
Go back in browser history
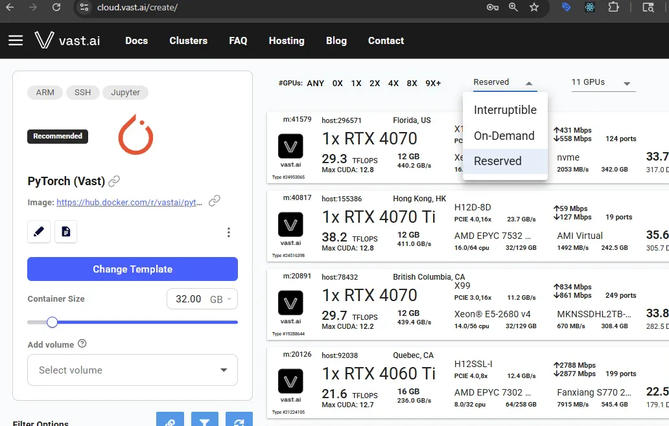click(10, 7)
